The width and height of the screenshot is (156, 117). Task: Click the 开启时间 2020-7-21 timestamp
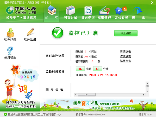103,75
